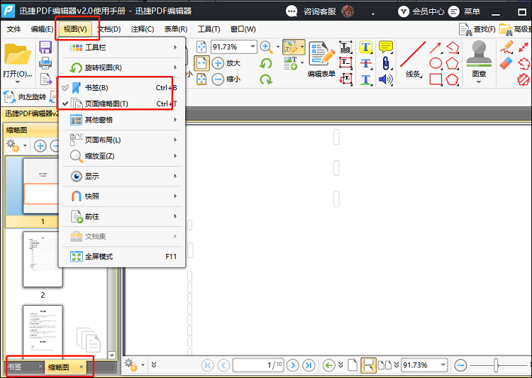532x378 pixels.
Task: Expand the 快照 submenu
Action: click(122, 196)
